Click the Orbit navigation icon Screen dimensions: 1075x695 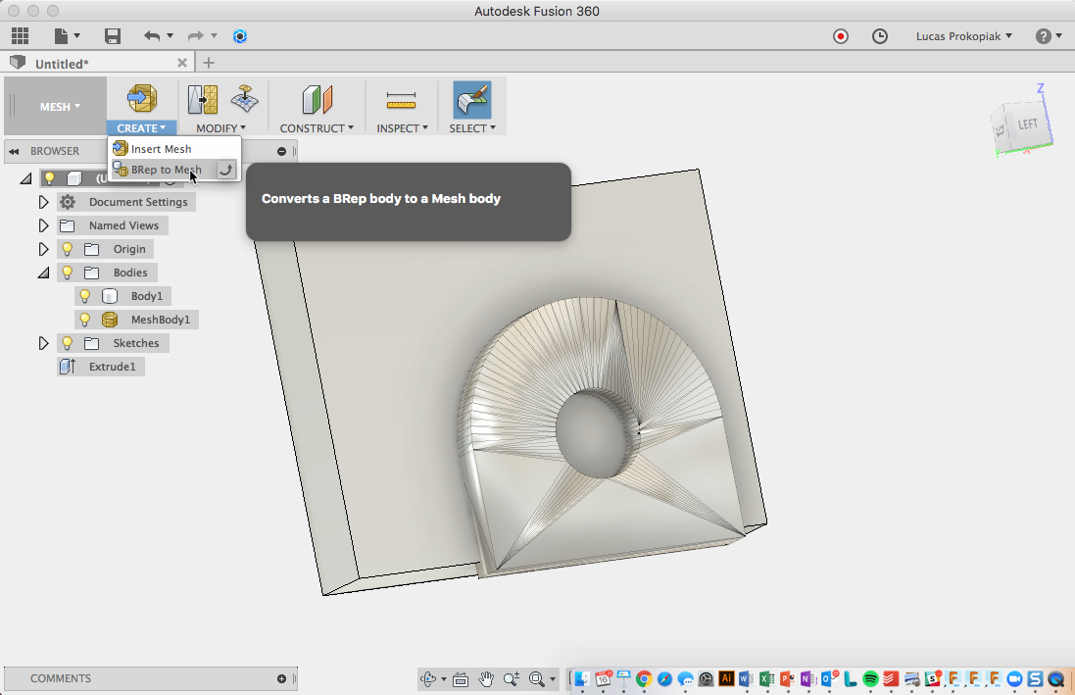coord(428,679)
